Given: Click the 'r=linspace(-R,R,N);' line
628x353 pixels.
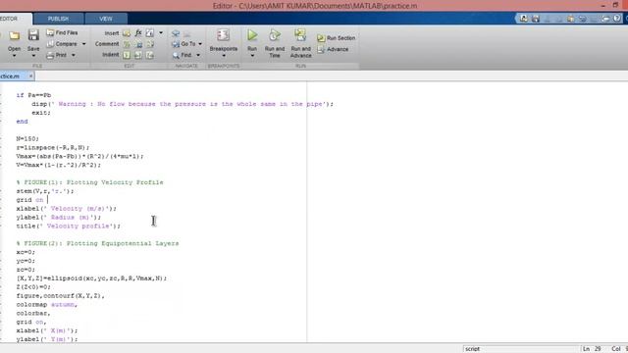Looking at the screenshot, I should pos(53,148).
